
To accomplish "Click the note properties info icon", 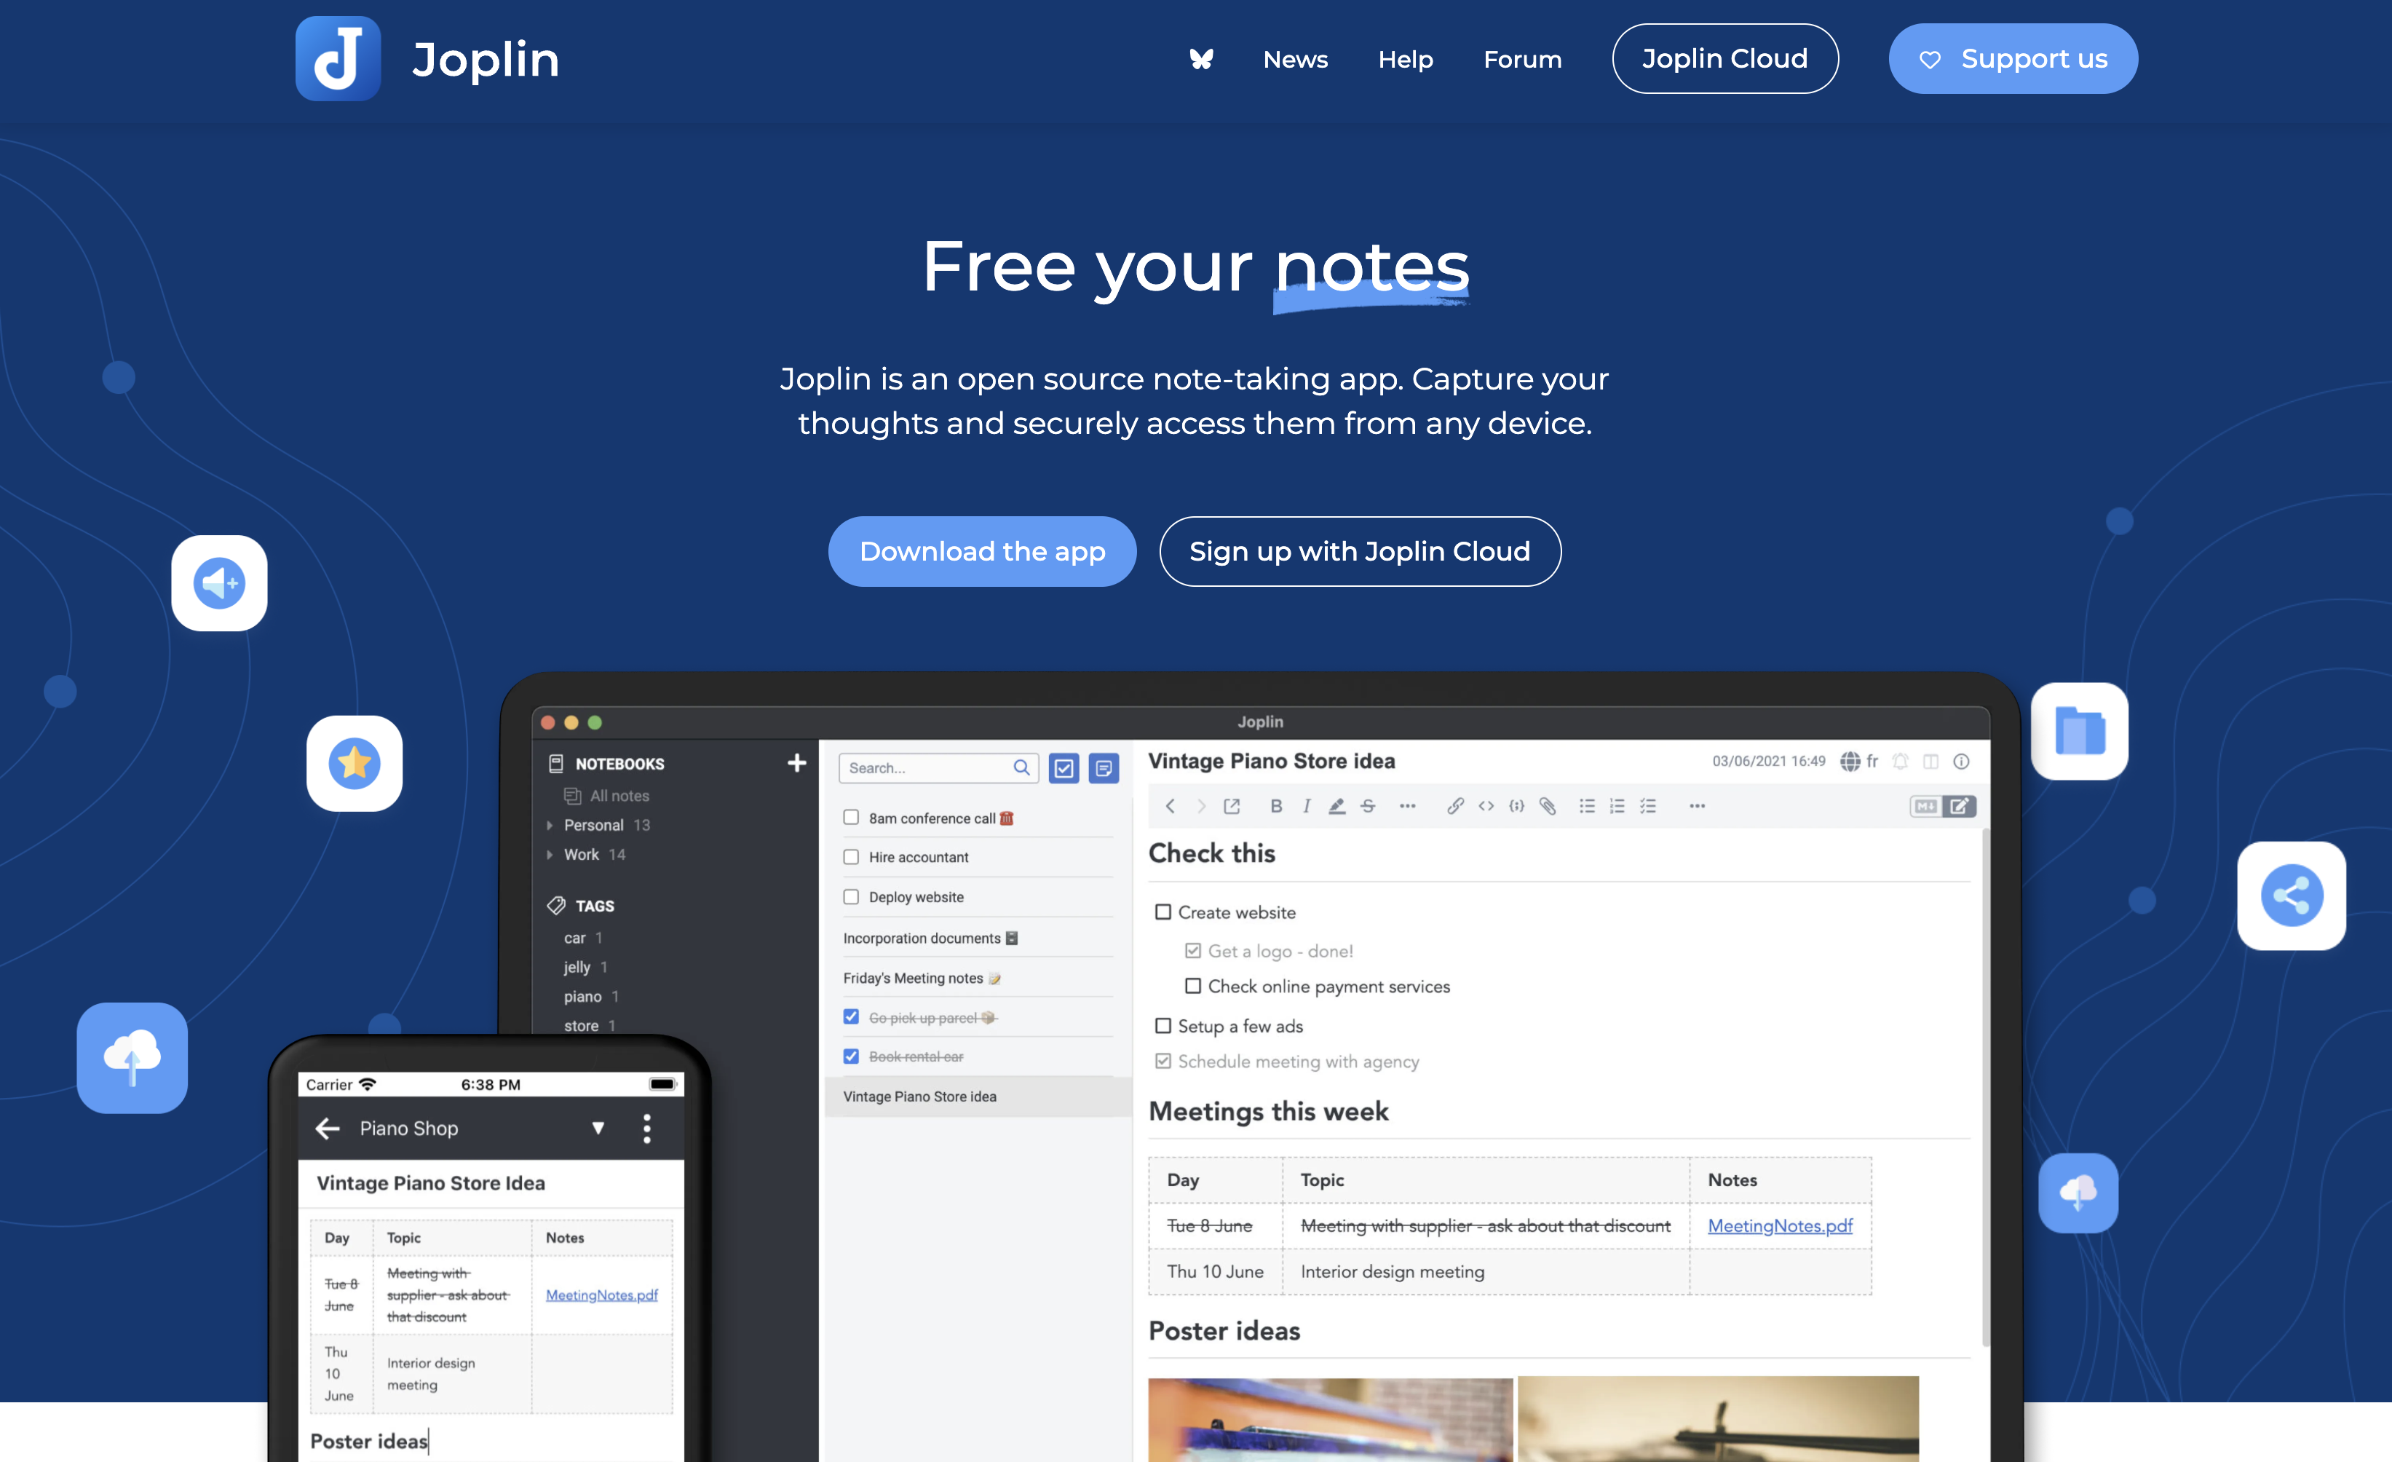I will (x=1961, y=761).
